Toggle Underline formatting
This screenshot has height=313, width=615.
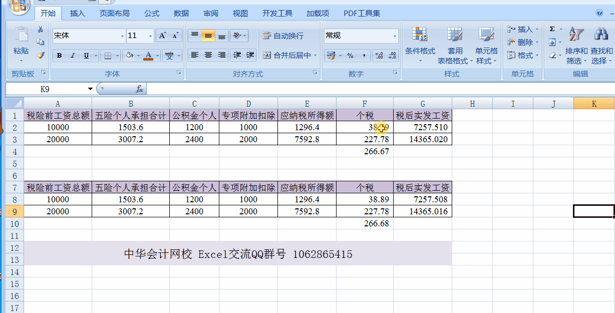point(86,56)
